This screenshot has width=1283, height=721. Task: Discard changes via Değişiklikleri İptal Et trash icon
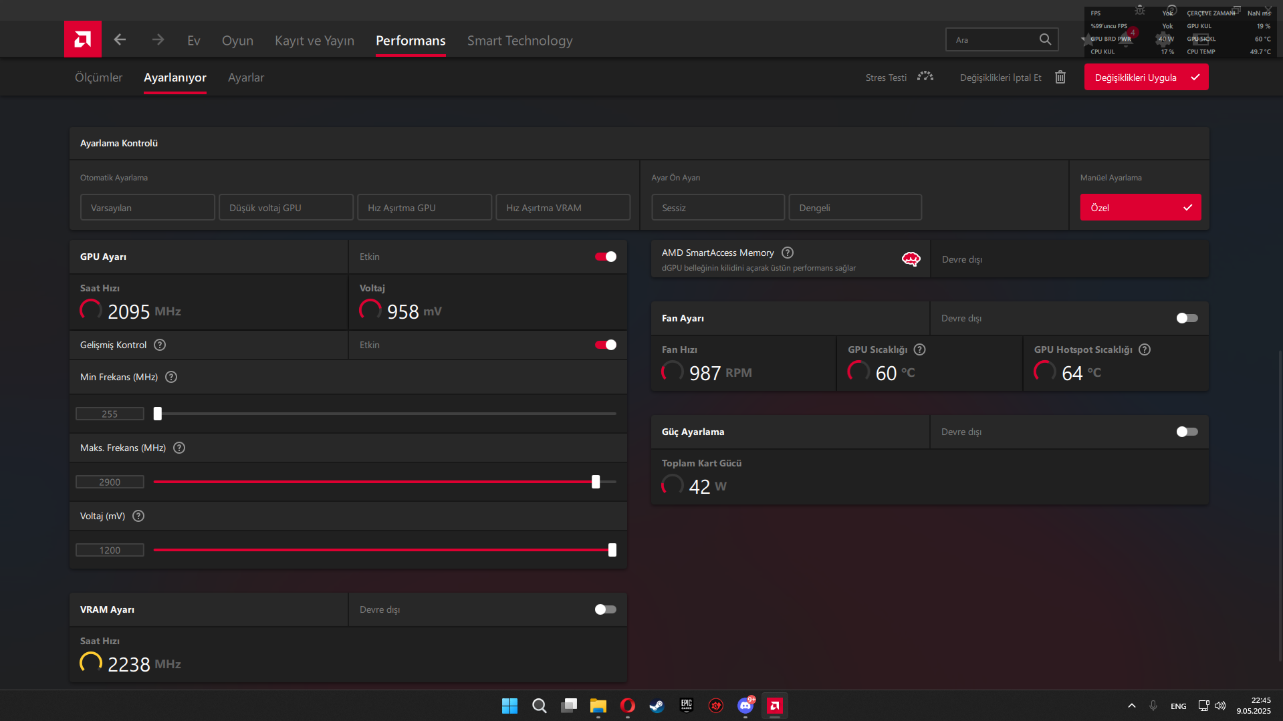[1060, 78]
